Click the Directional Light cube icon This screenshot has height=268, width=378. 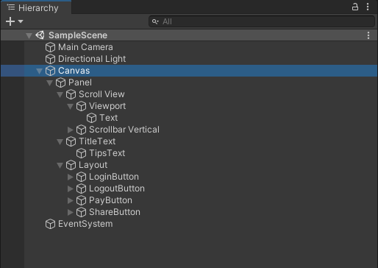[50, 59]
